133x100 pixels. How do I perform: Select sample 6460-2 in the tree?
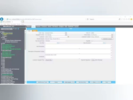pyautogui.click(x=5, y=36)
